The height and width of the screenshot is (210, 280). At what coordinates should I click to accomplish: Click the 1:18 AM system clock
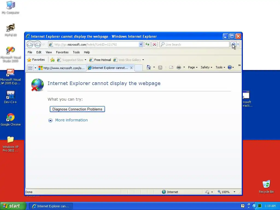(270, 206)
